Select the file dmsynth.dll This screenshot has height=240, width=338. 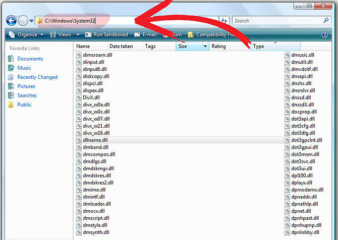pos(96,232)
